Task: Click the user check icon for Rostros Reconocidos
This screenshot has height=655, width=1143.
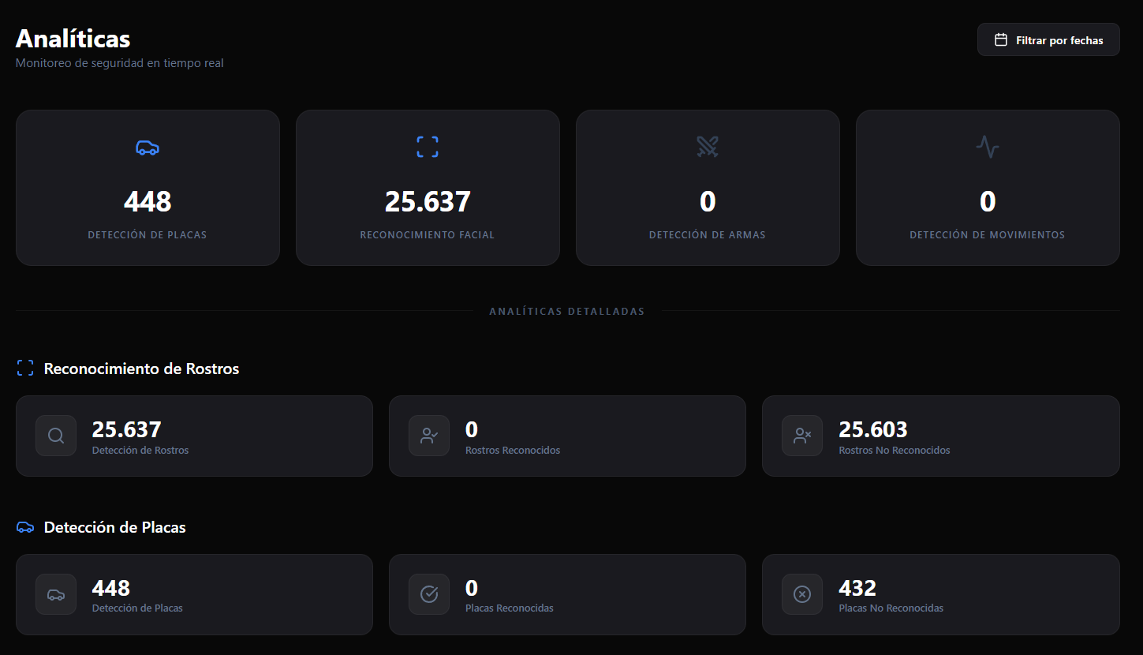Action: tap(429, 436)
